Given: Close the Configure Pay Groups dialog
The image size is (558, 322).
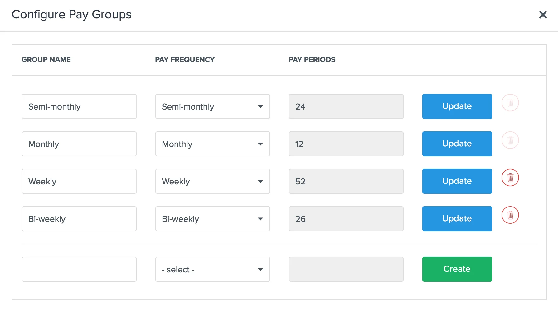Looking at the screenshot, I should 543,15.
